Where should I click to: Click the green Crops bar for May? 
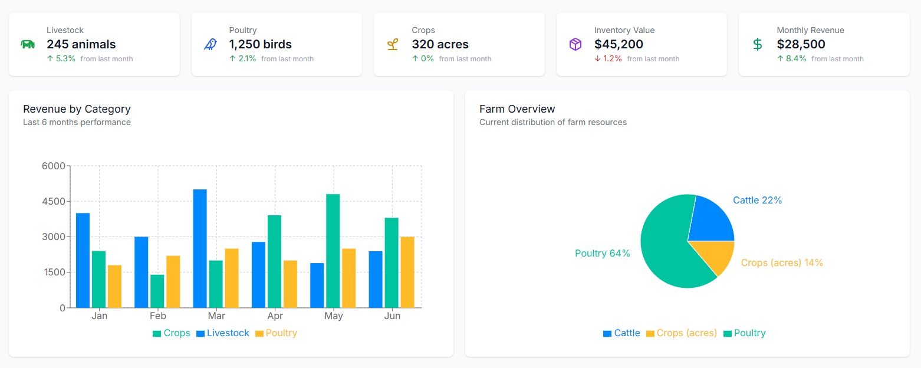333,251
